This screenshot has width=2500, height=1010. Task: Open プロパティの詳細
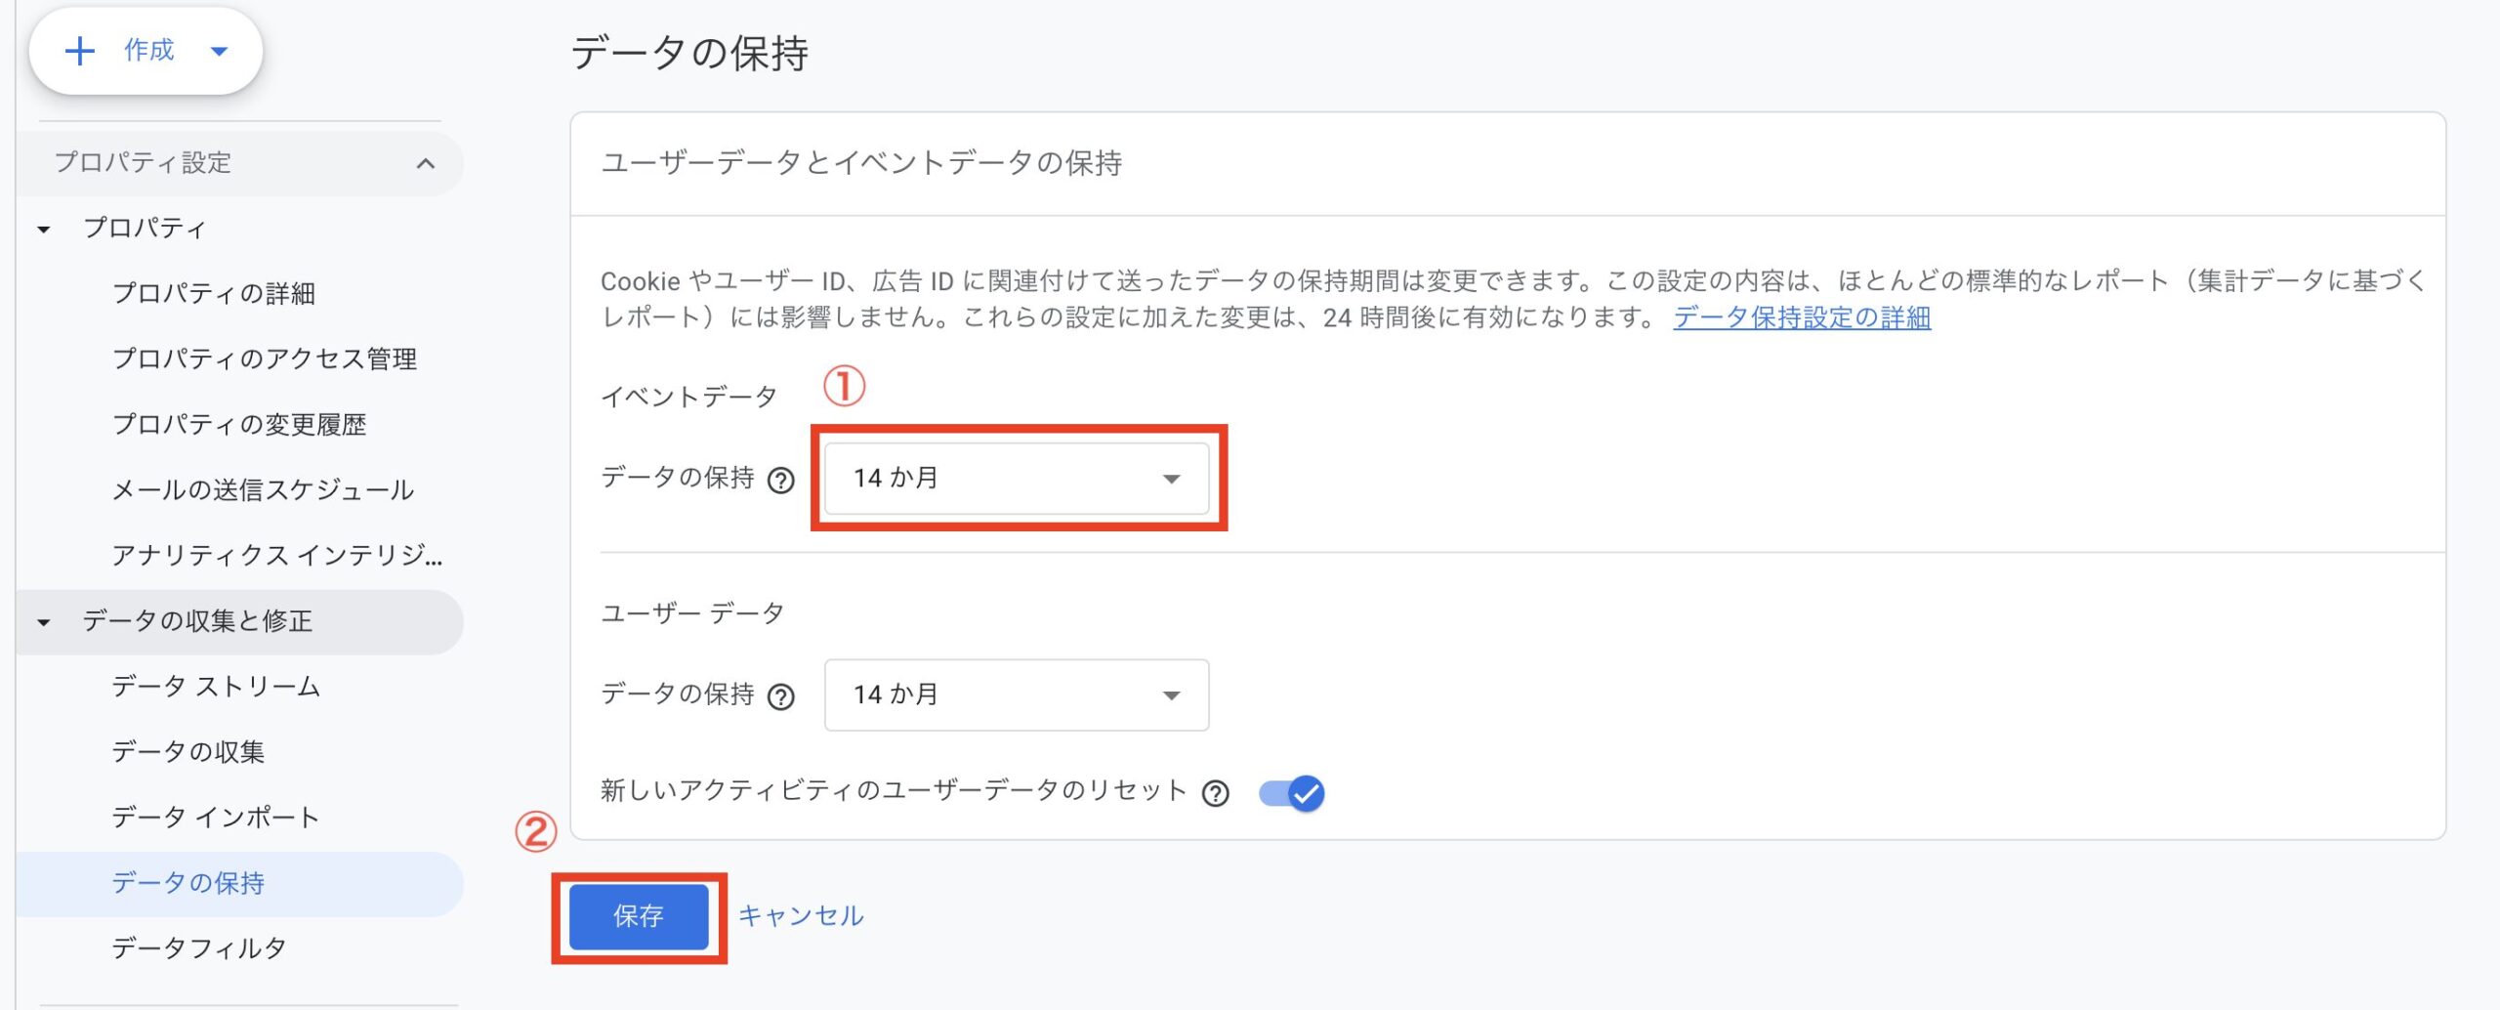pyautogui.click(x=214, y=293)
